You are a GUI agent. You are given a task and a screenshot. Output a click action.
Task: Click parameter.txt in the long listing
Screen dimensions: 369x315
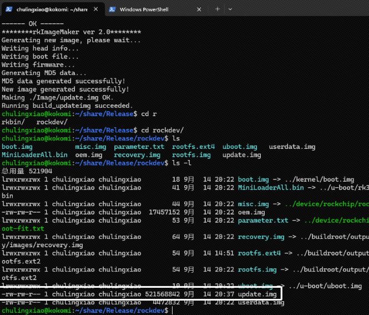pyautogui.click(x=263, y=221)
